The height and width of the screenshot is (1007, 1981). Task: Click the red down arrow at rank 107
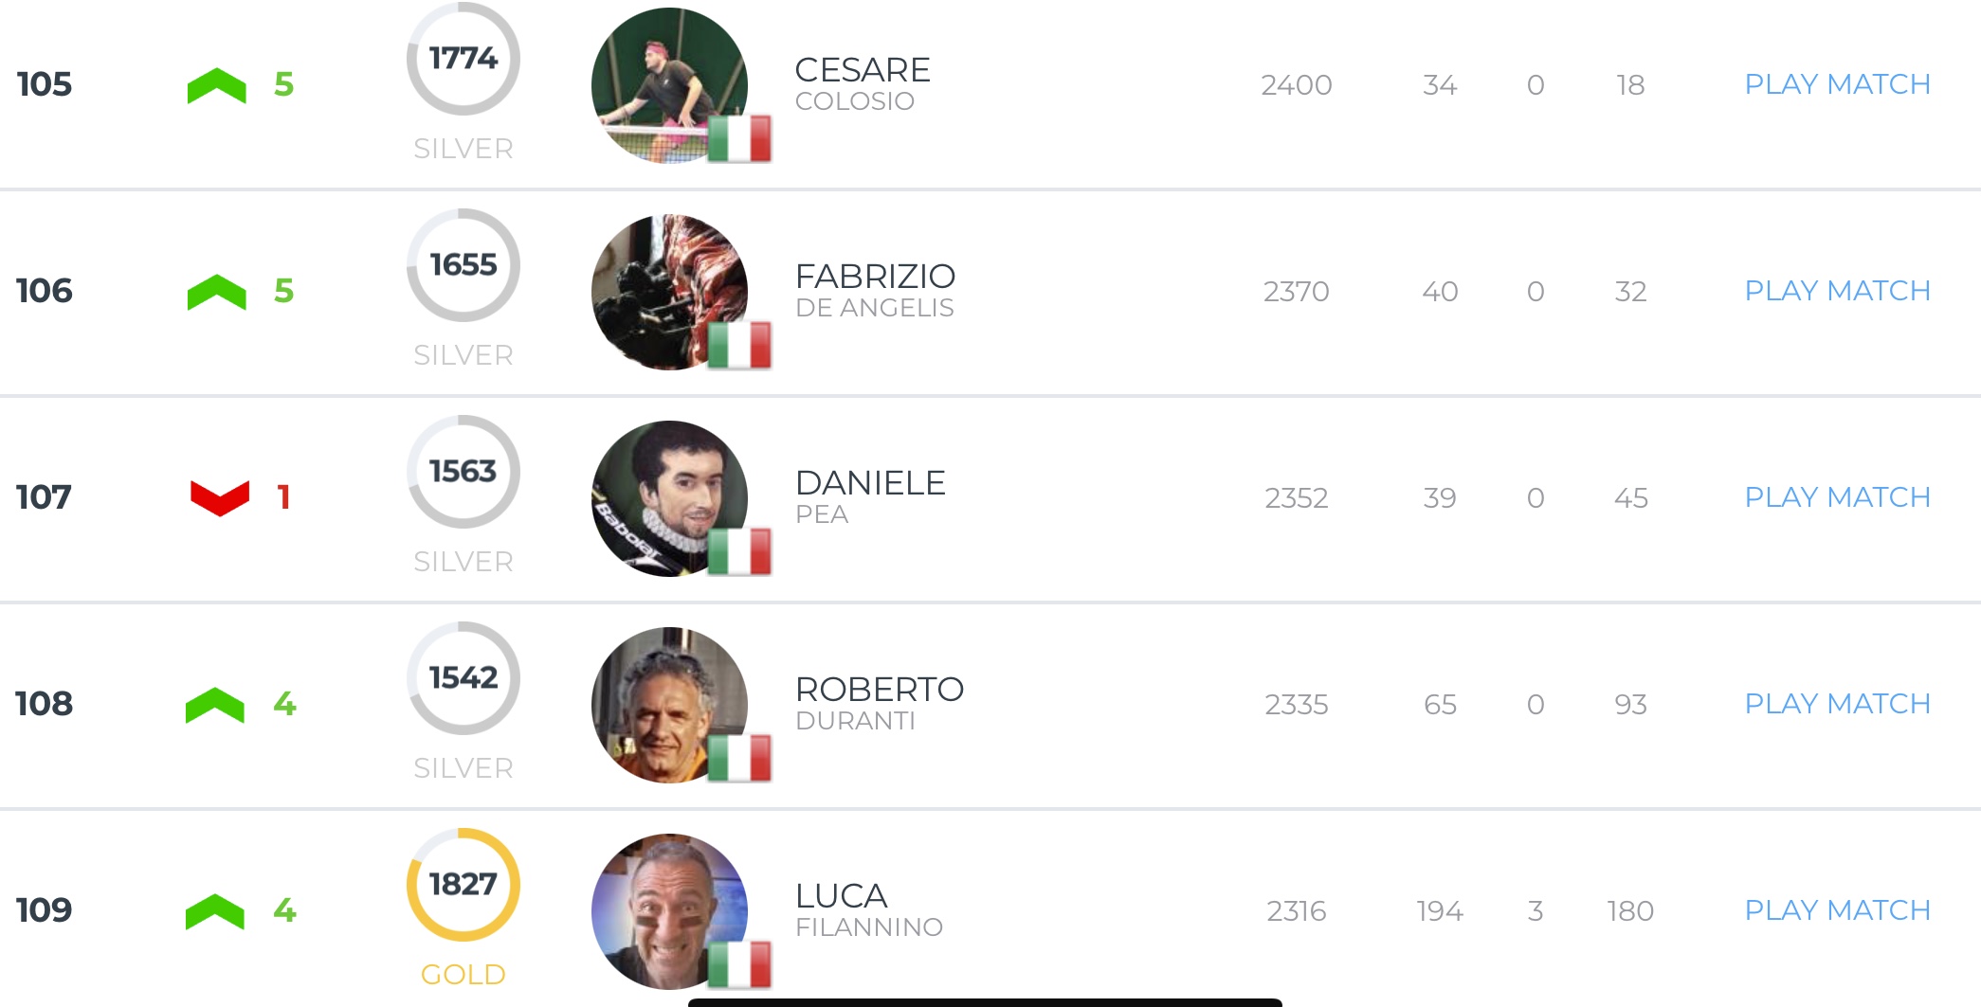[x=220, y=497]
